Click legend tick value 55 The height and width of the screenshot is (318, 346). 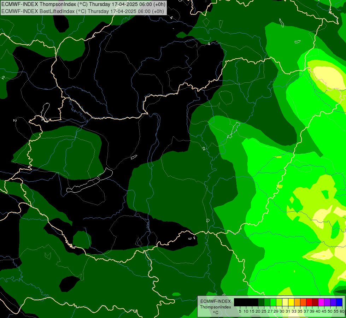tap(336, 311)
